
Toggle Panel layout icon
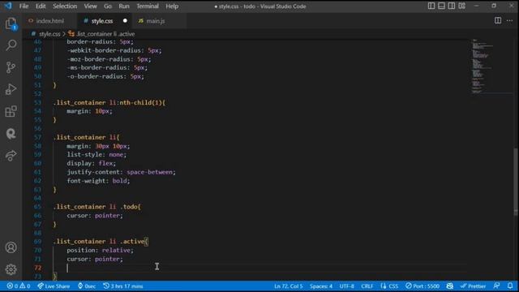click(441, 6)
